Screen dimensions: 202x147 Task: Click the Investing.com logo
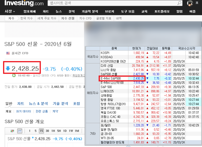24,3
